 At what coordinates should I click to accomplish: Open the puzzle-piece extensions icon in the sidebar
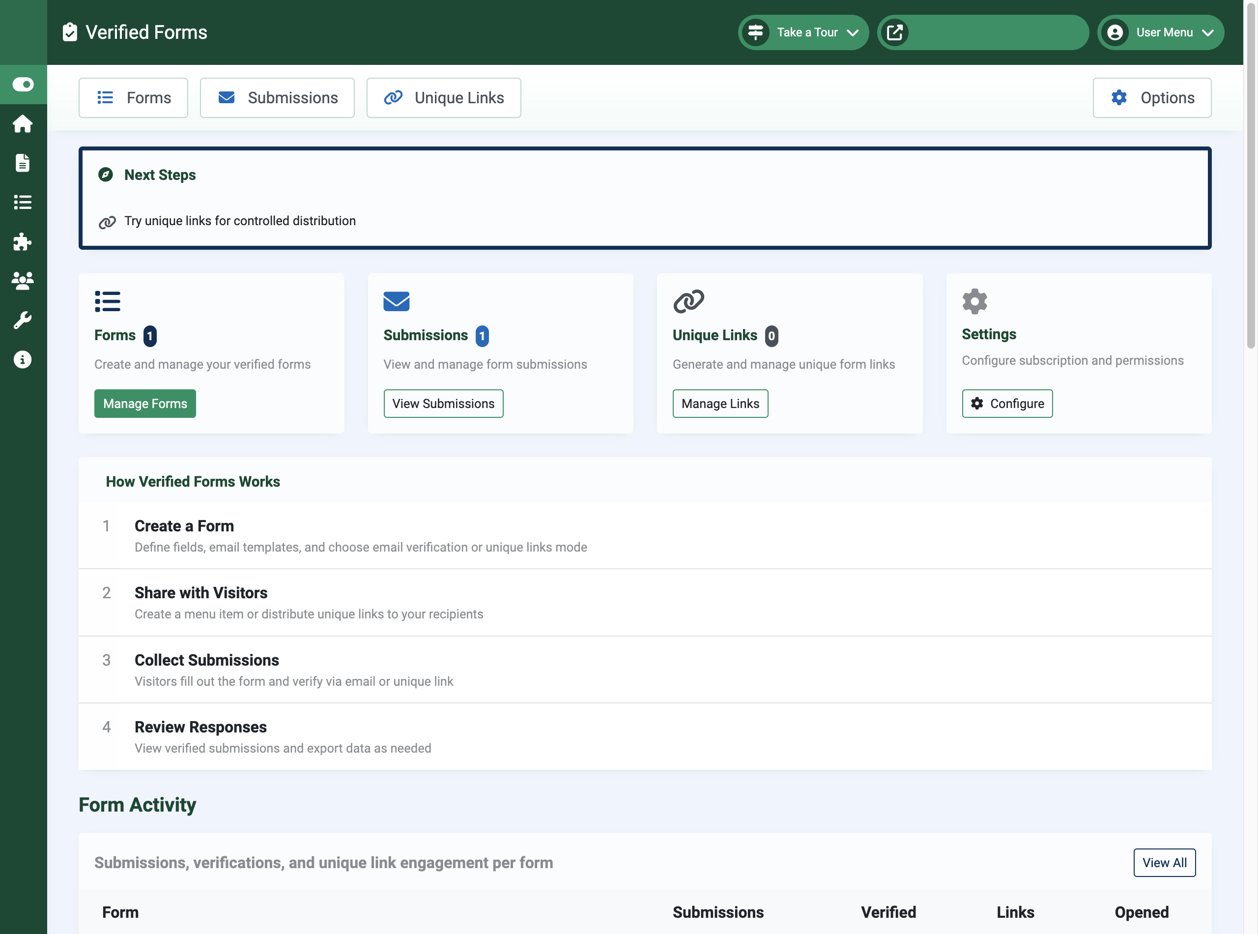[x=23, y=242]
